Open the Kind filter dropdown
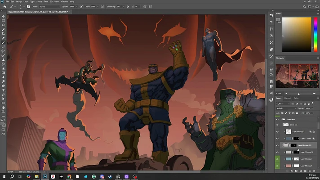This screenshot has width=320, height=180. pos(283,104)
